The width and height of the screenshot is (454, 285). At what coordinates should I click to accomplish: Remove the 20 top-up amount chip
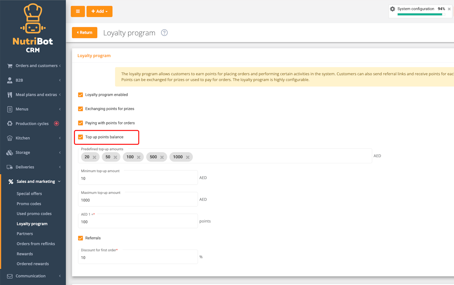(x=94, y=157)
